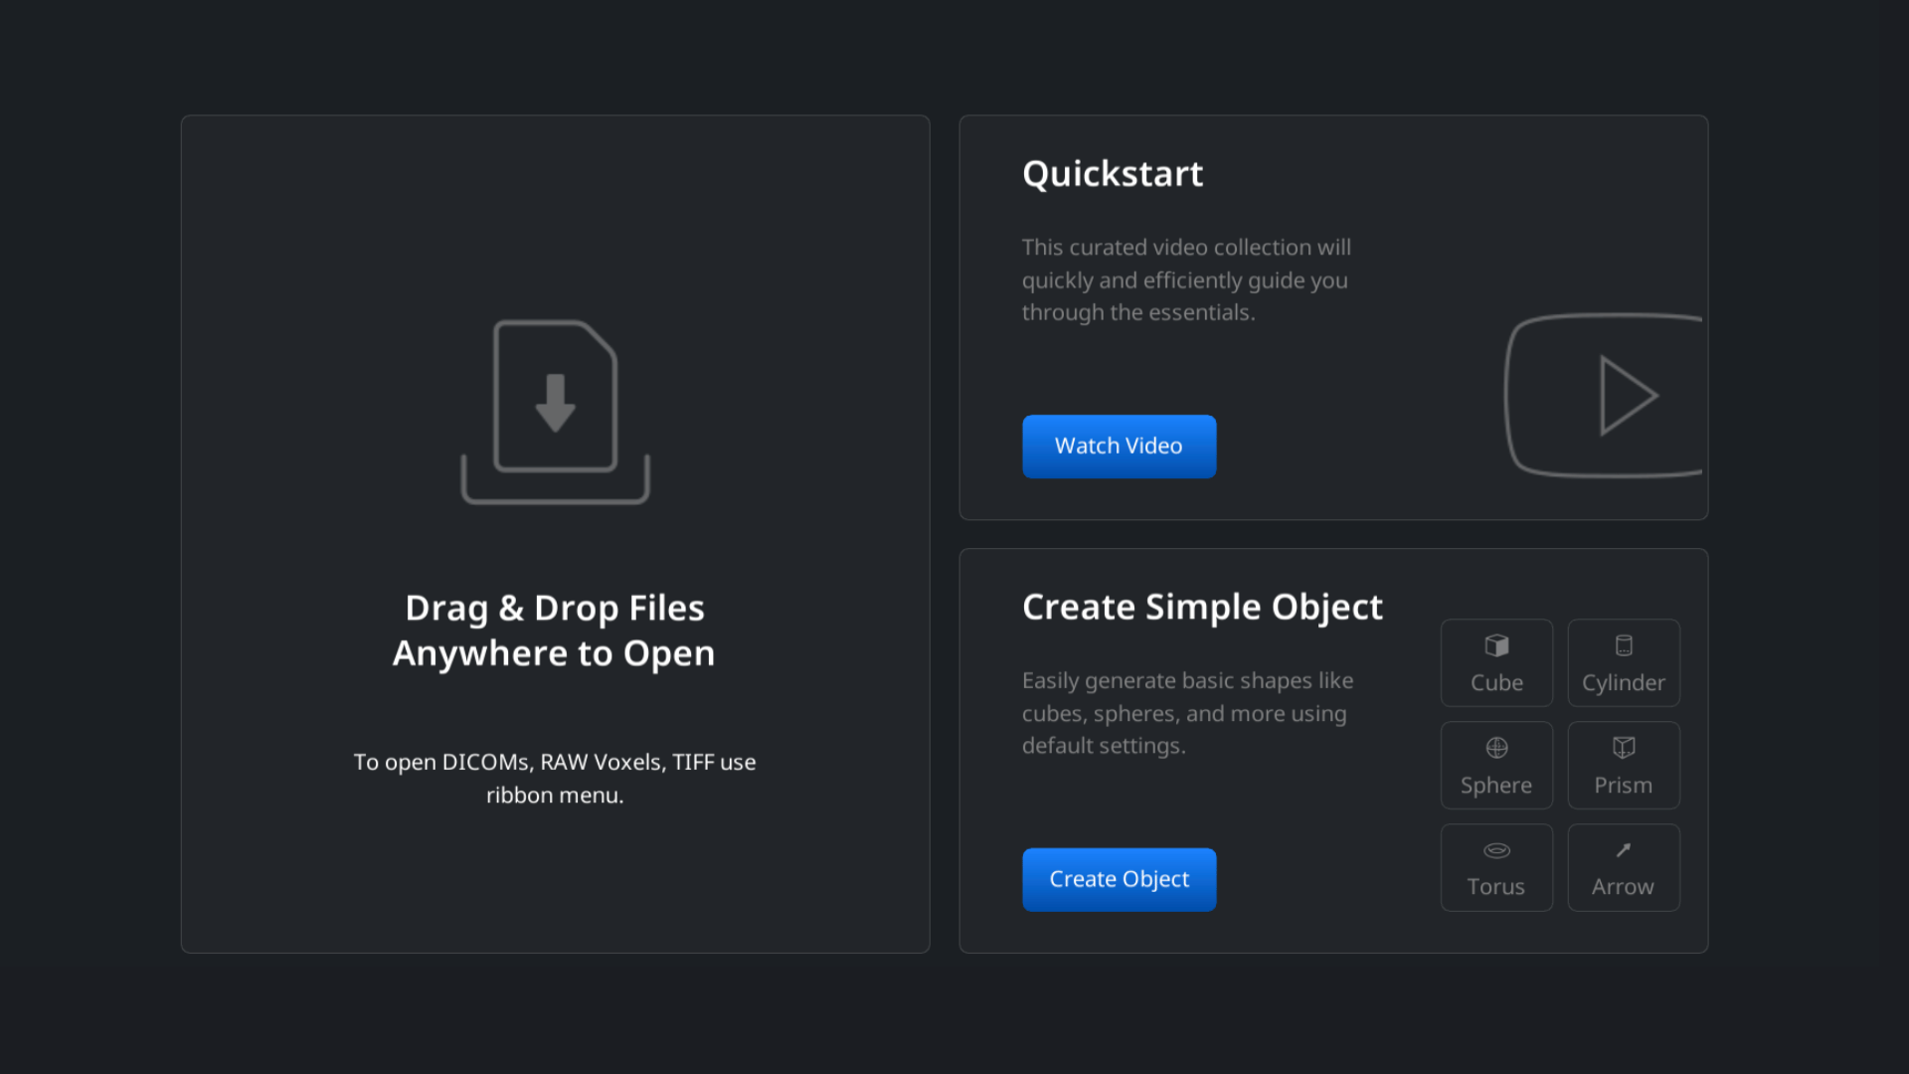Screen dimensions: 1909x1074
Task: Click the DICOMs, RAW Voxels, TIFF hint text
Action: pyautogui.click(x=555, y=778)
